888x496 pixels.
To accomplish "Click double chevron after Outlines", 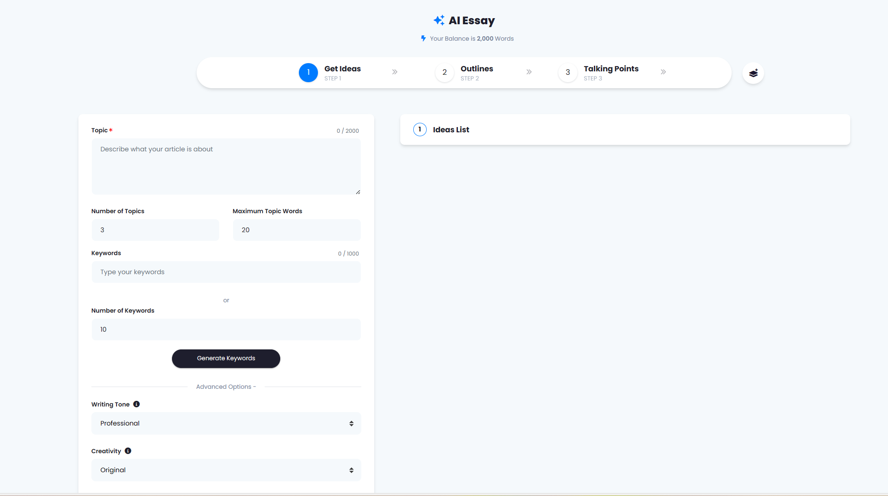I will point(529,72).
